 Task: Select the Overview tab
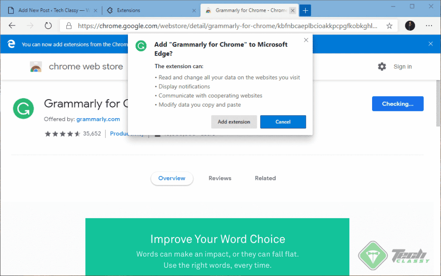click(172, 178)
